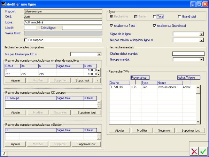Click scroll down arrow in TVA table
Screen dimensions: 209x157
(198, 122)
